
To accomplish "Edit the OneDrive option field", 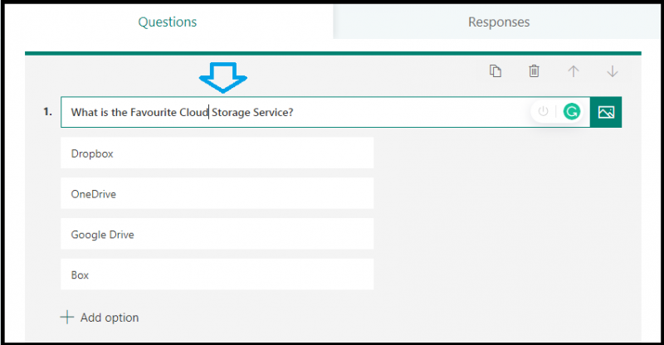I will pyautogui.click(x=217, y=194).
